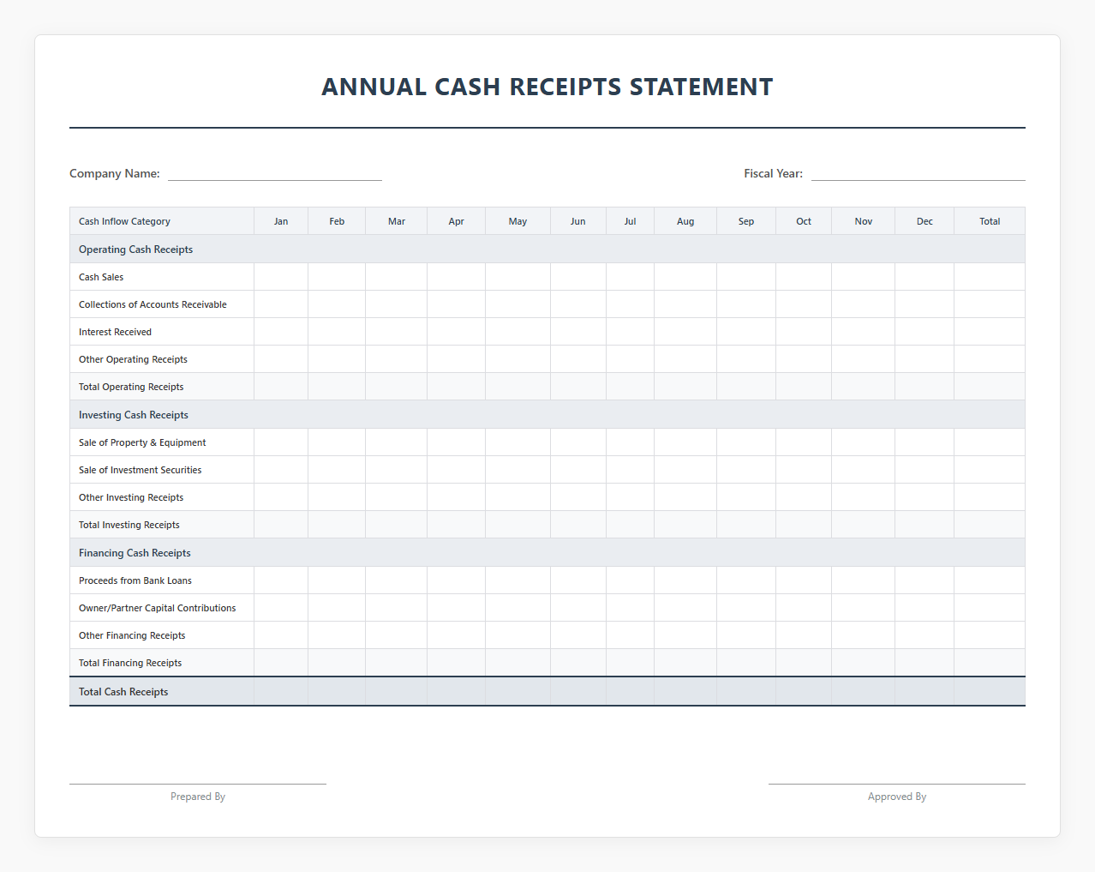
Task: Click the Prepared By signature line
Action: pyautogui.click(x=198, y=784)
